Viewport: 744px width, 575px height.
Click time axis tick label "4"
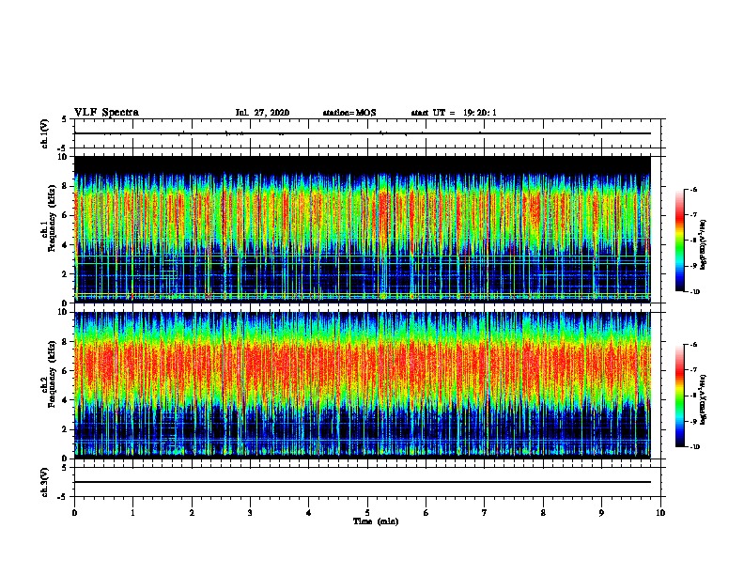click(x=309, y=513)
